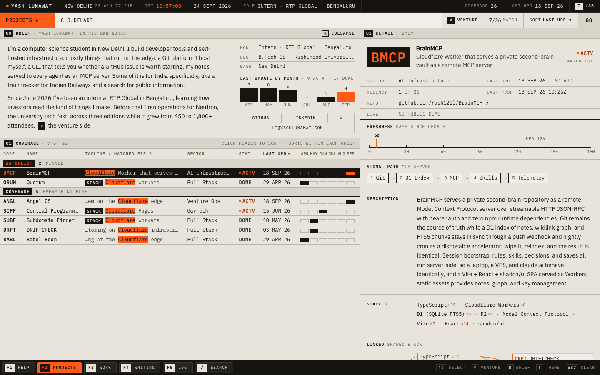
Task: Select the BMCP BrainMCP row
Action: pos(180,173)
